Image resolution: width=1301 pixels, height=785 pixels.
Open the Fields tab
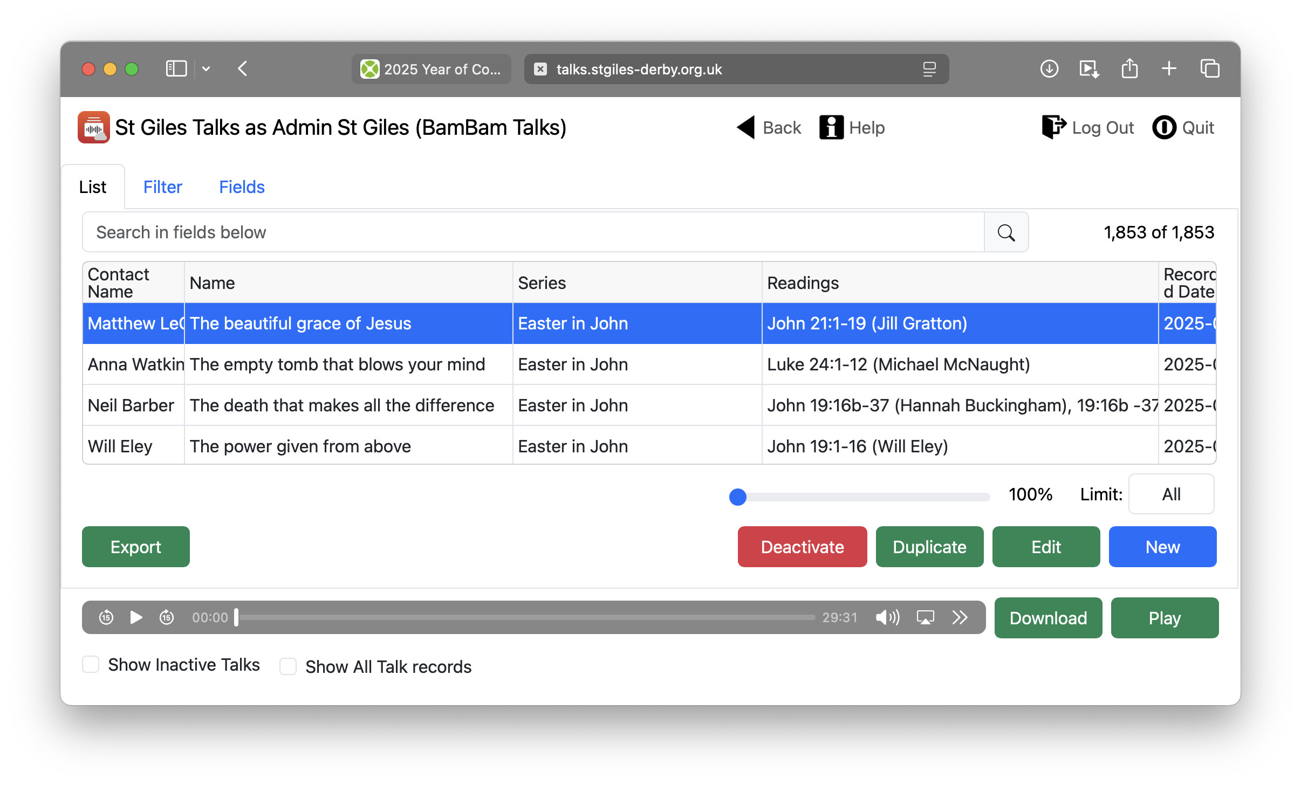pos(242,187)
